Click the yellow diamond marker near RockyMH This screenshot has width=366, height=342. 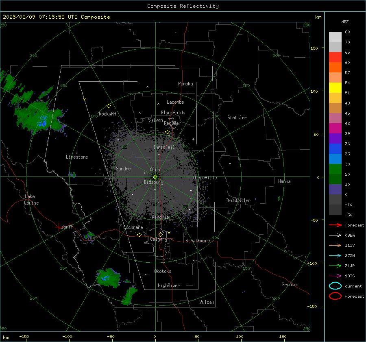click(109, 106)
